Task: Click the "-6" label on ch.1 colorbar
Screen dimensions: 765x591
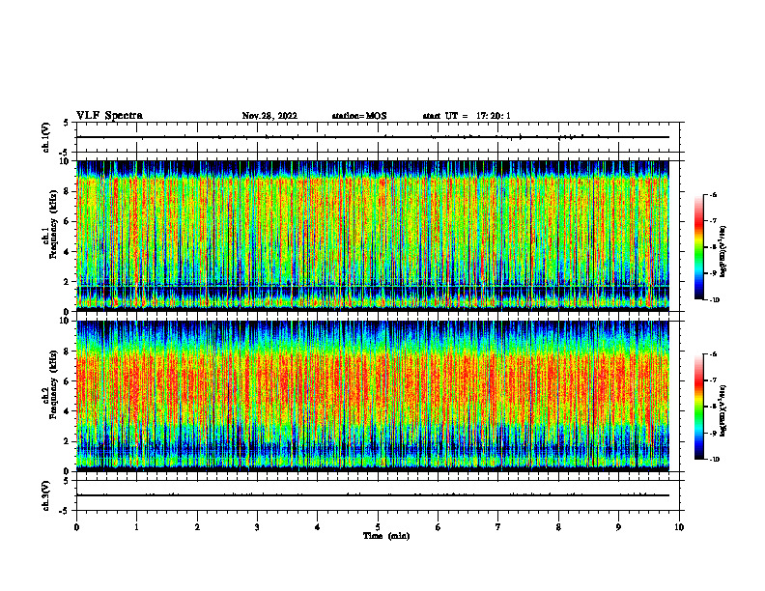Action: (713, 194)
